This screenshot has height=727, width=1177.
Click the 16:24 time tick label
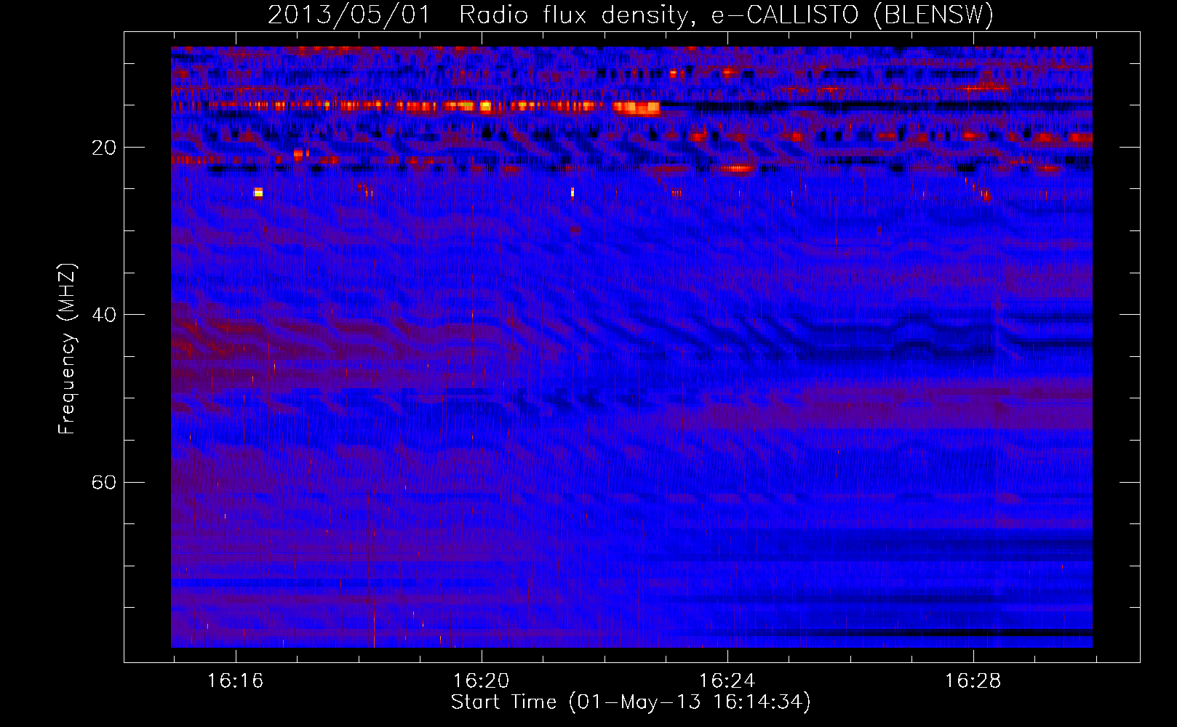pos(727,681)
